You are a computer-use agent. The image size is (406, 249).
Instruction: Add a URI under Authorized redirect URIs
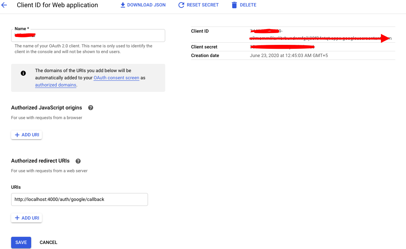27,218
